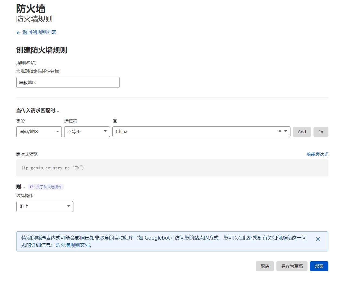Add a condition with the And button
This screenshot has height=281, width=362.
[302, 132]
